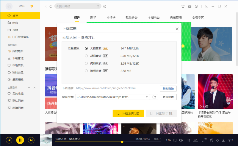This screenshot has width=238, height=146.
Task: Open the comments icon with 101
Action: (x=204, y=140)
